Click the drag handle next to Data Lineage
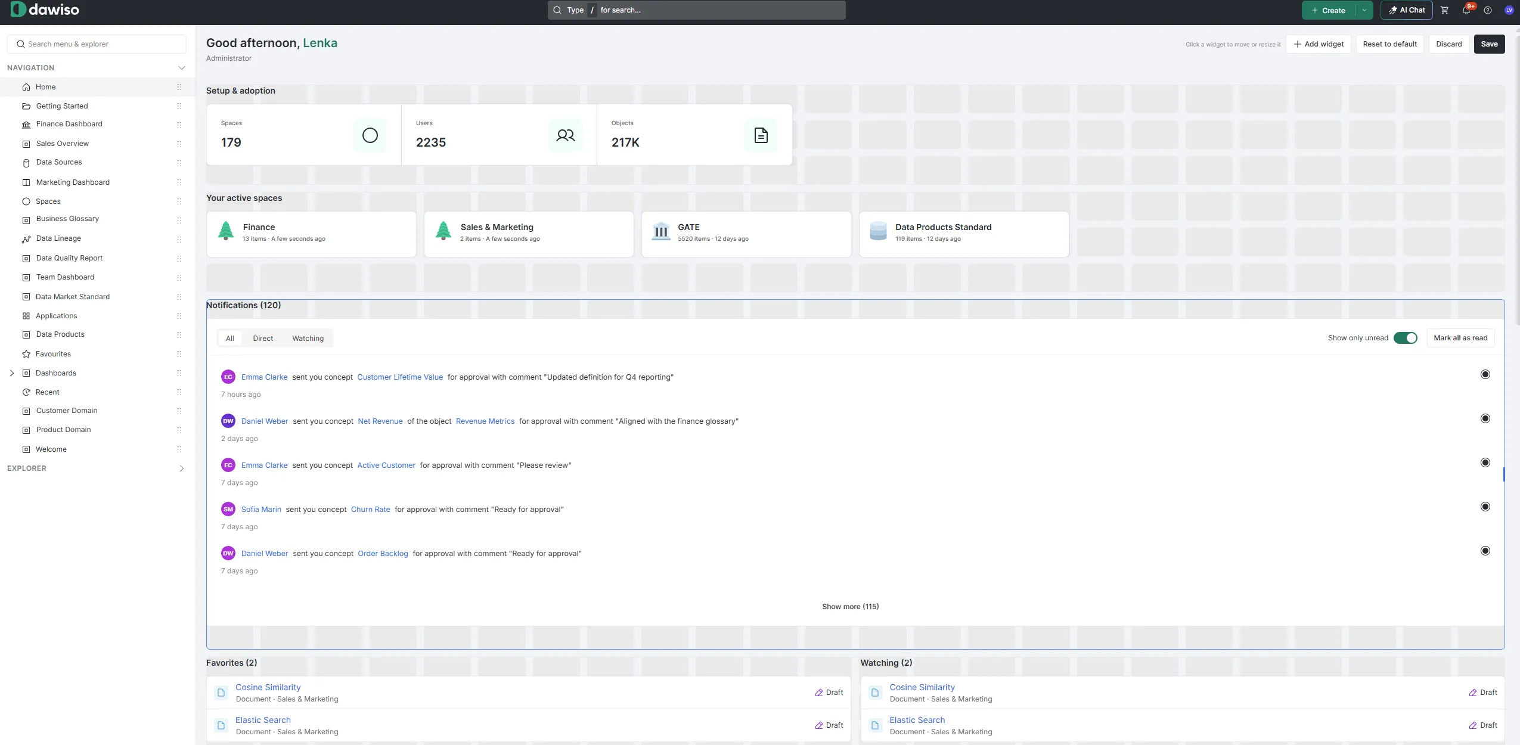The width and height of the screenshot is (1520, 745). 179,239
